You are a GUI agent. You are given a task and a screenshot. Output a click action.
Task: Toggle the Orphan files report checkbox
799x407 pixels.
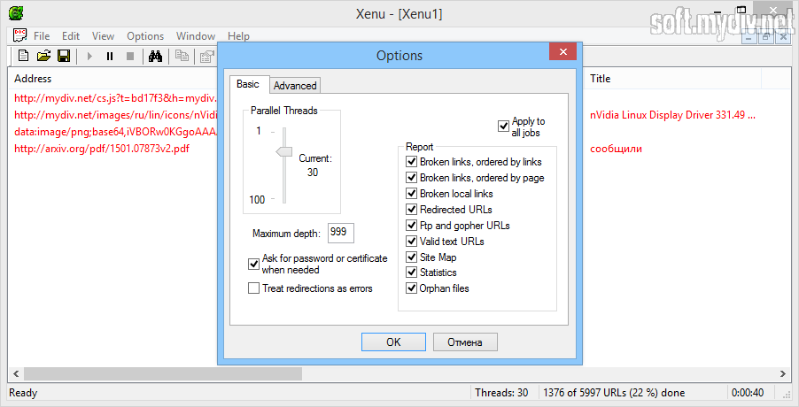click(x=411, y=288)
